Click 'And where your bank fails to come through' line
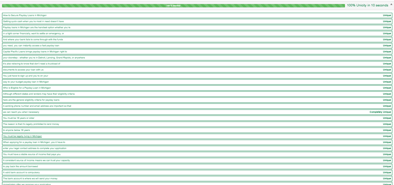The height and width of the screenshot is (185, 394). (197, 39)
